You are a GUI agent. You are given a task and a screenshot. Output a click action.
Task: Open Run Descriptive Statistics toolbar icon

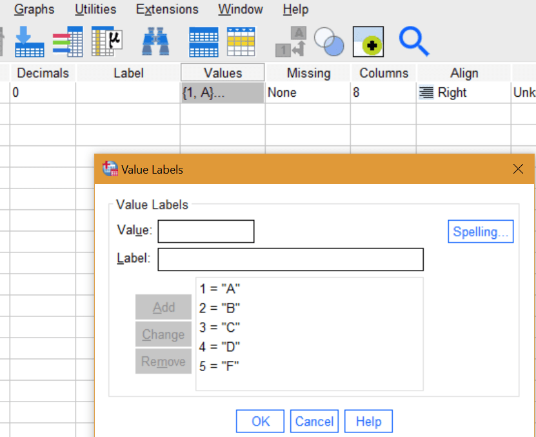click(106, 42)
